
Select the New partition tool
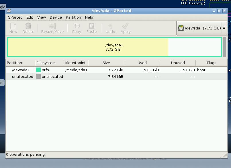(x=13, y=28)
